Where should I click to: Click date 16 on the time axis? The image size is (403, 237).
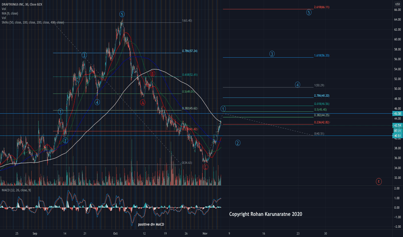pos(264,234)
